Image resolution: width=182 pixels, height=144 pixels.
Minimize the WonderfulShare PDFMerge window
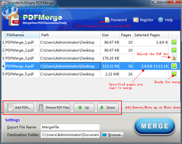click(x=155, y=2)
